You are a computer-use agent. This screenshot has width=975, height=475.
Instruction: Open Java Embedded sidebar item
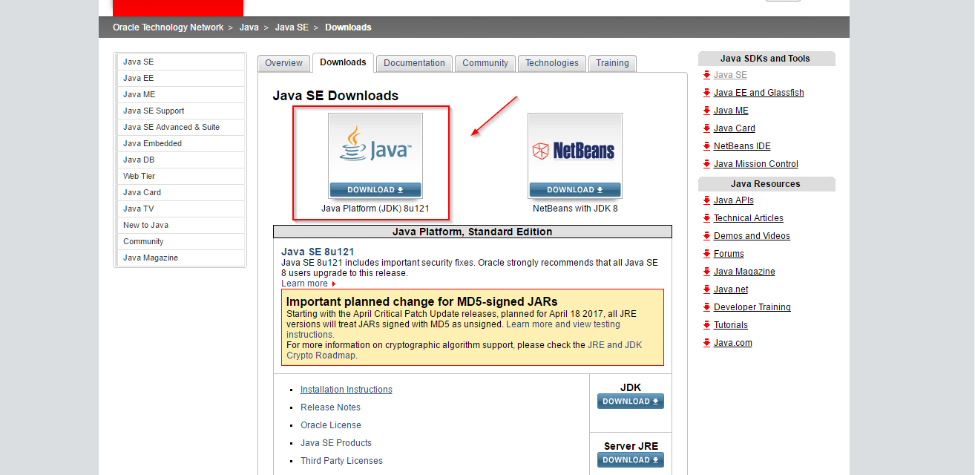point(180,143)
